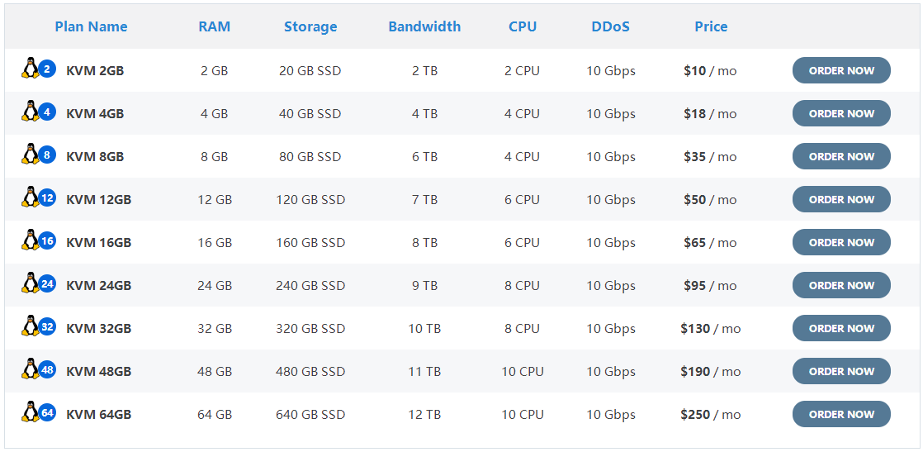Click the KVM 48GB plan name
The width and height of the screenshot is (923, 452).
[98, 372]
